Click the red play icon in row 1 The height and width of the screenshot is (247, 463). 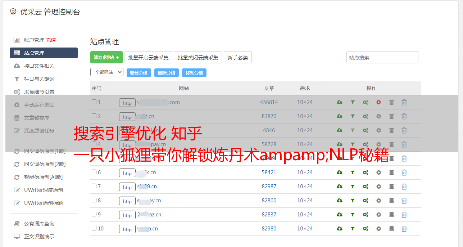tap(378, 102)
